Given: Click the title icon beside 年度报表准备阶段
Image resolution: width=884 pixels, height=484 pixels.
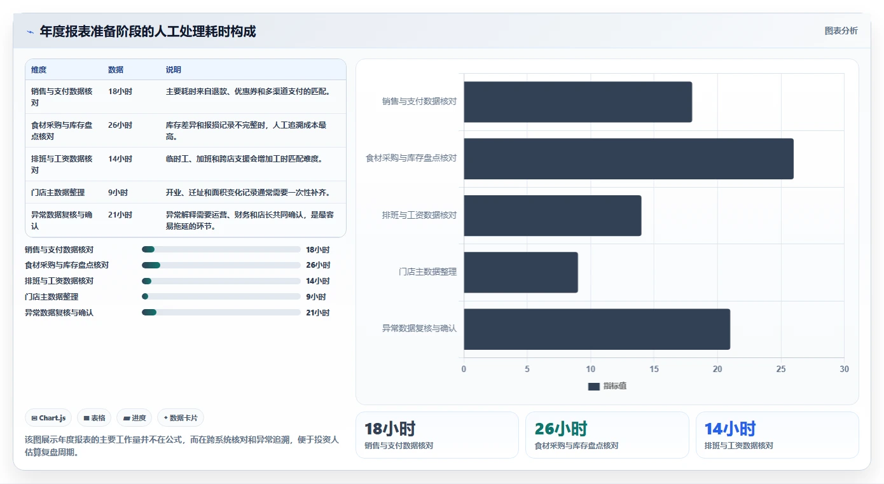Looking at the screenshot, I should [x=30, y=32].
